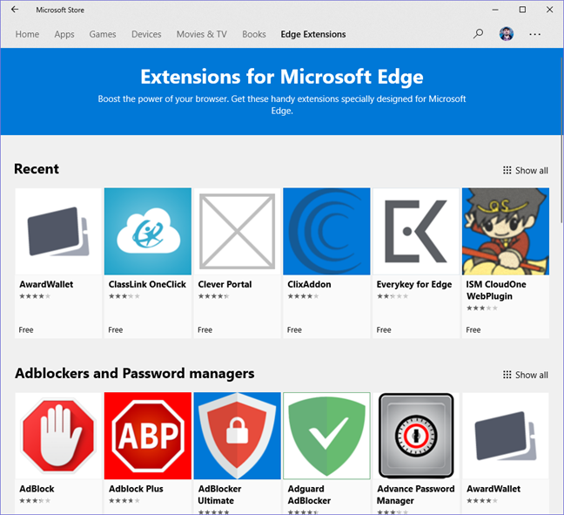Click the Clever Portal title text
564x515 pixels.
pyautogui.click(x=225, y=284)
